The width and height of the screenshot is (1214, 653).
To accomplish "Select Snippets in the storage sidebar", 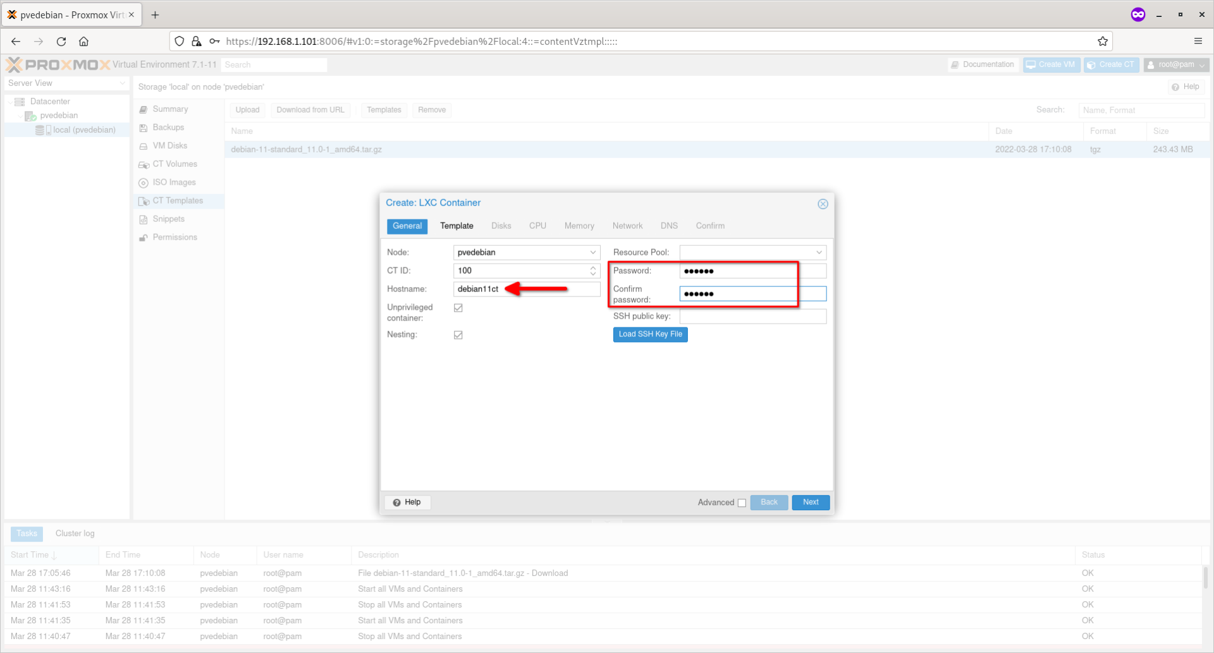I will coord(168,219).
